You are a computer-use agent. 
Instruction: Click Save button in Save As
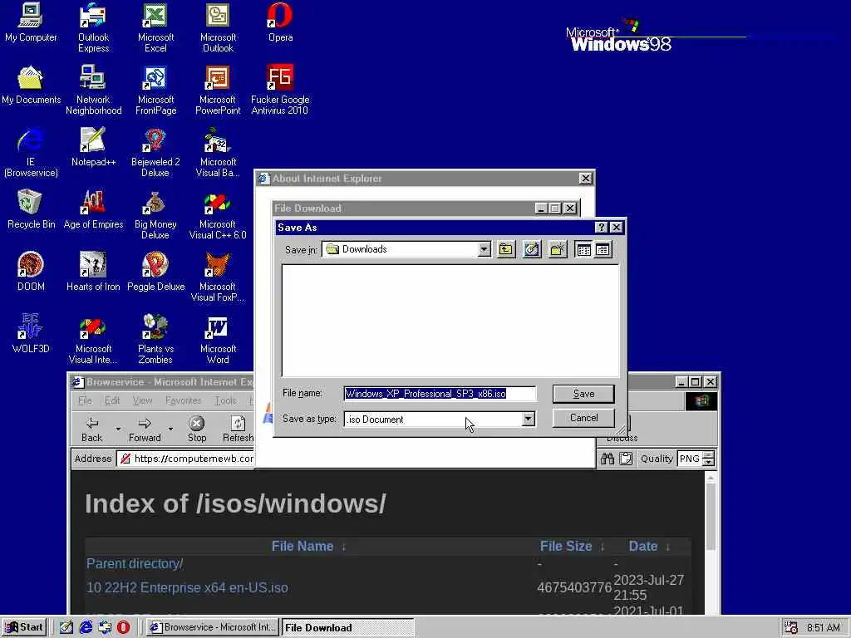[x=583, y=394]
